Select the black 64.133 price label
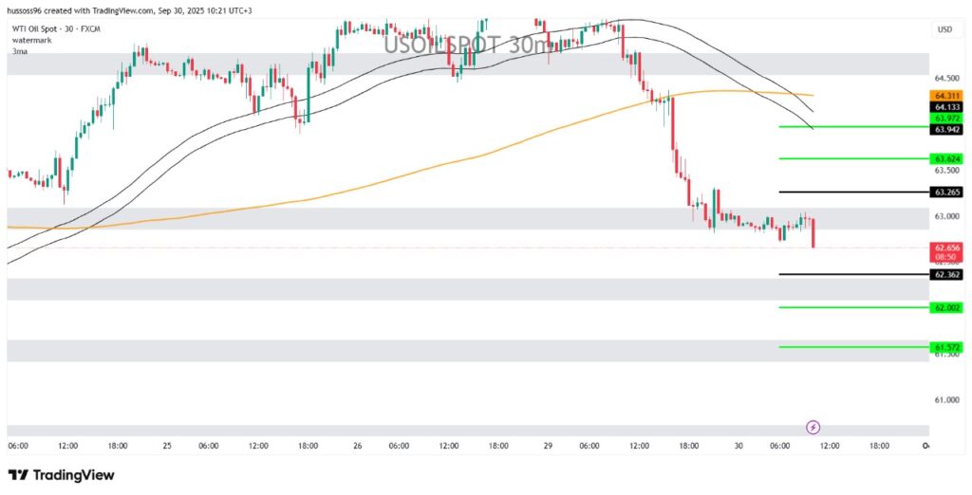The width and height of the screenshot is (972, 495). [947, 107]
